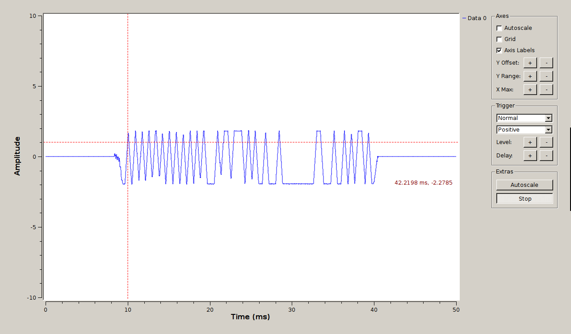Viewport: 571px width, 334px height.
Task: Lower trigger Level with minus button
Action: click(x=546, y=142)
